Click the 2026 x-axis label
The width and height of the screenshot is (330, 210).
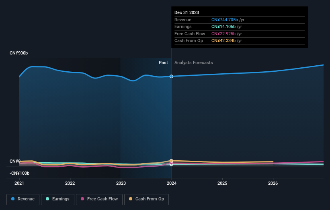pyautogui.click(x=273, y=184)
